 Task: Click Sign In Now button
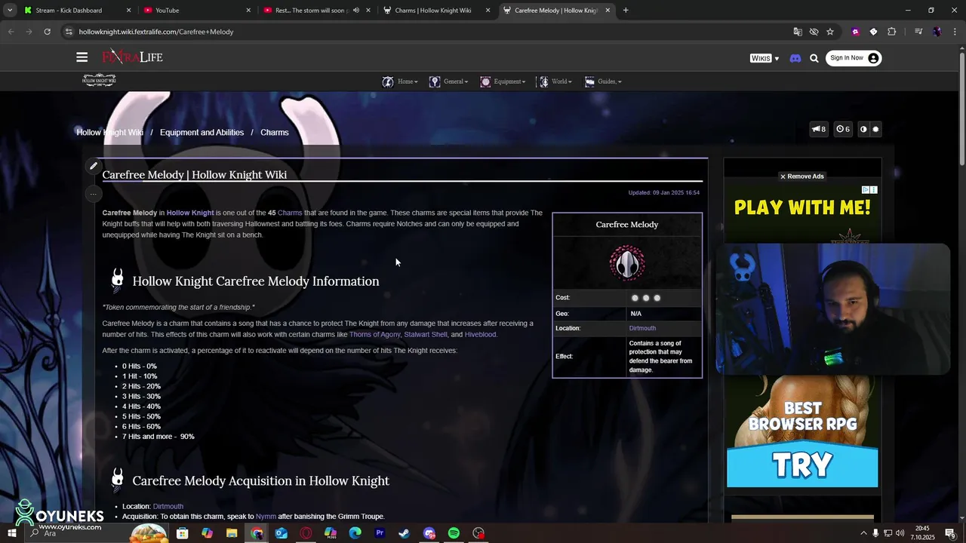tap(854, 58)
